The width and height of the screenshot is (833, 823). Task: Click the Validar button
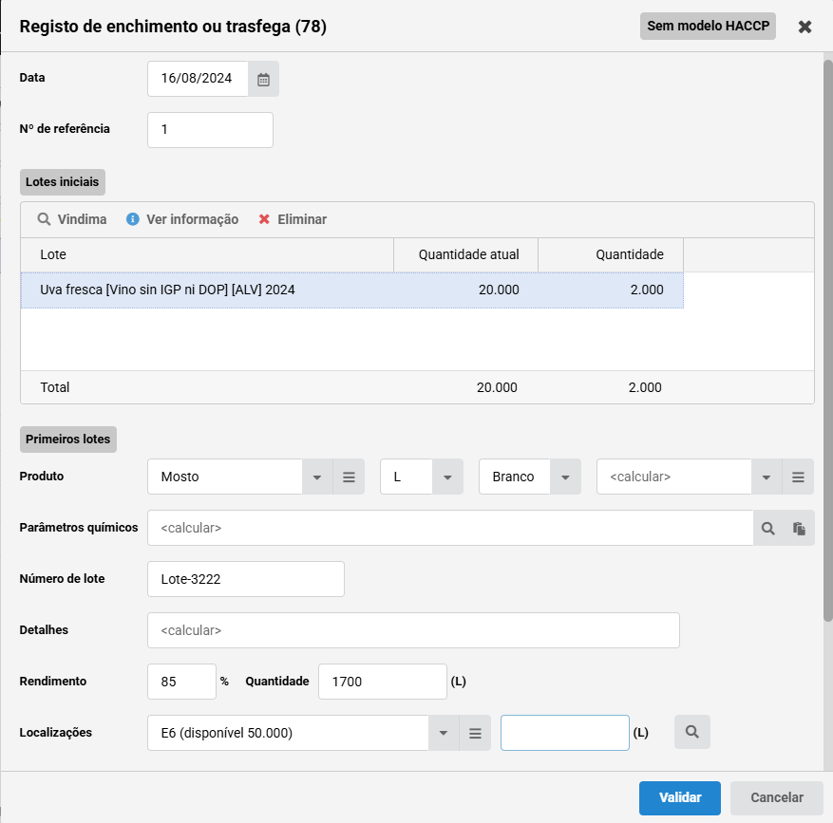pyautogui.click(x=680, y=798)
